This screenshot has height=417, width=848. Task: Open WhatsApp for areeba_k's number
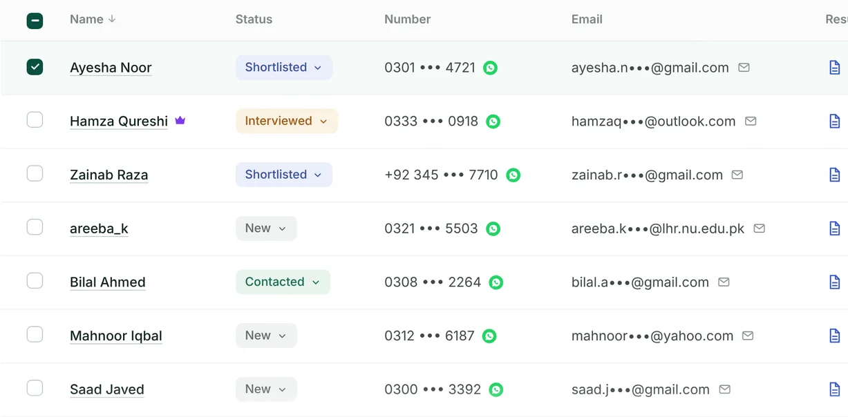(493, 229)
